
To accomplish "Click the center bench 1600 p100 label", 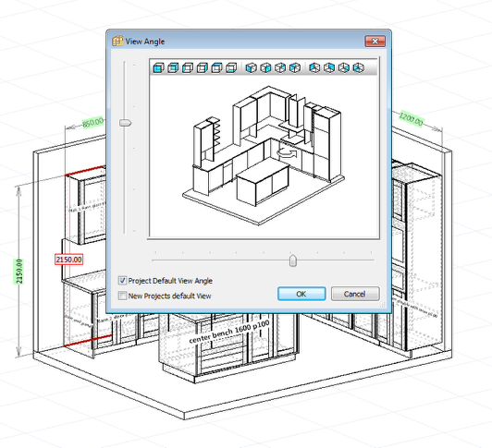I will (229, 332).
